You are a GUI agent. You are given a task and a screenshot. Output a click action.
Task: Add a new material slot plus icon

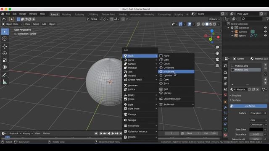click(x=265, y=65)
